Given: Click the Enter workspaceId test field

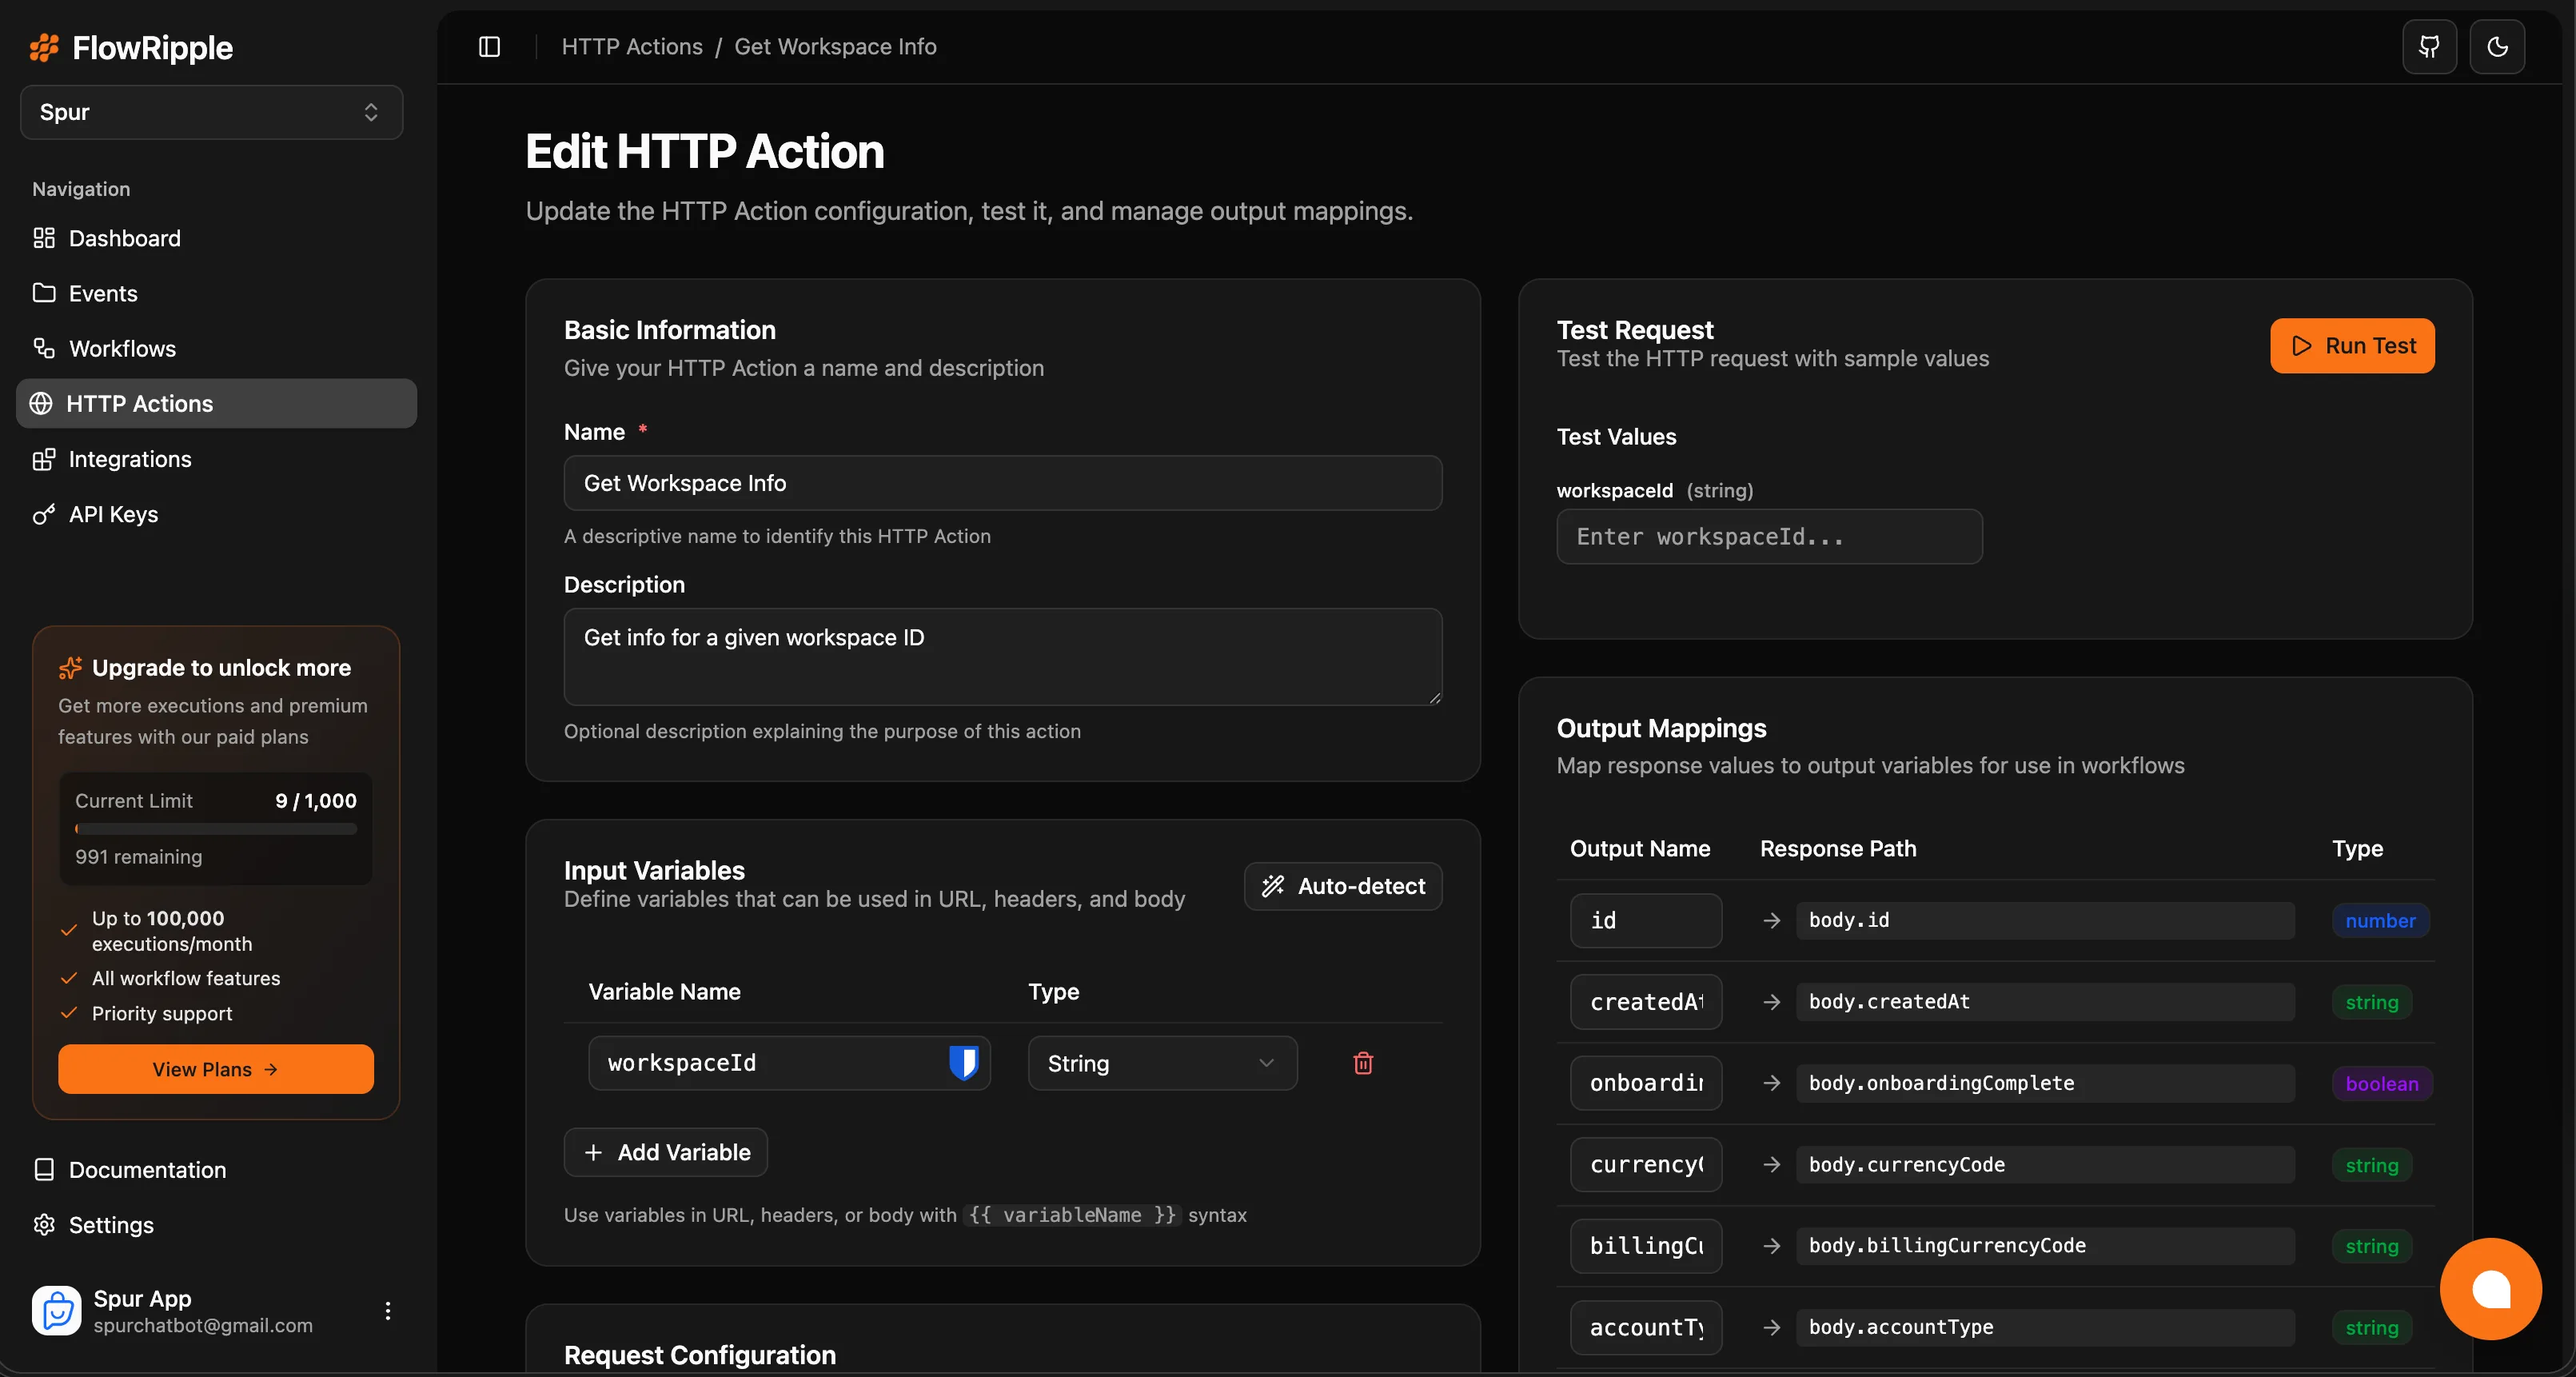Looking at the screenshot, I should [x=1768, y=537].
